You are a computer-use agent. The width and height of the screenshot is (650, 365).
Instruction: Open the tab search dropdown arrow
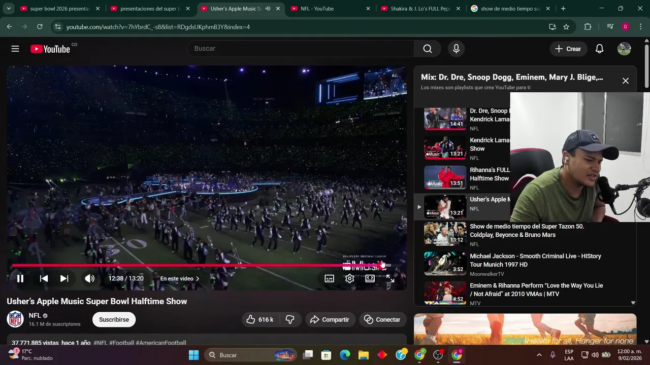point(9,9)
